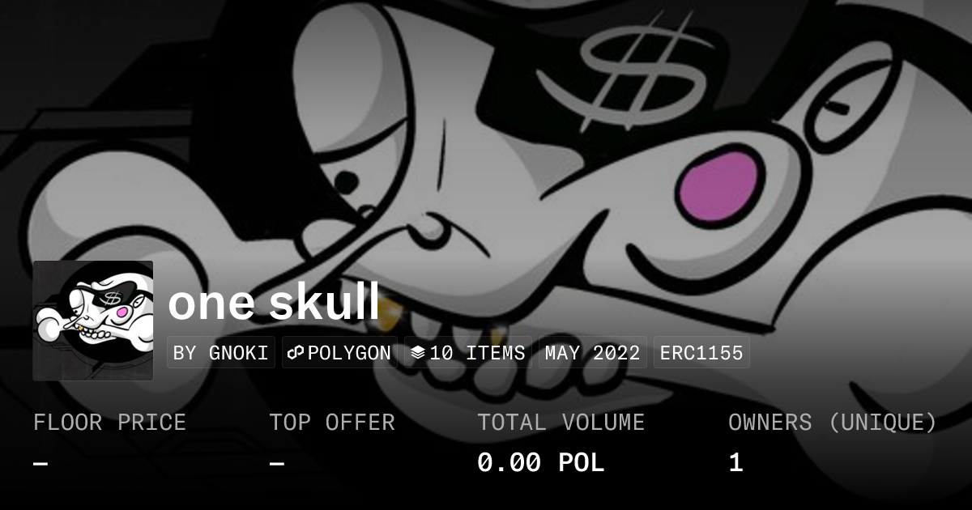This screenshot has width=972, height=510.
Task: Click the Polygon chain link icon
Action: tap(296, 353)
